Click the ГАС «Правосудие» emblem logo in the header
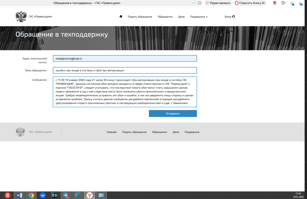The image size is (307, 199). (x=21, y=17)
